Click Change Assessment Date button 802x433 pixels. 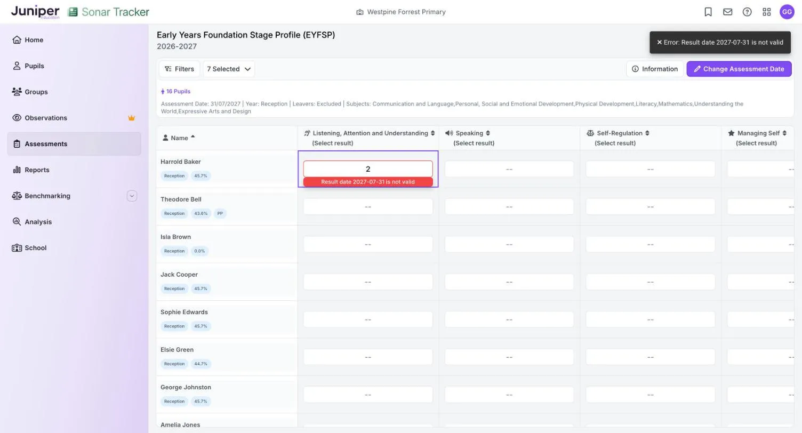[739, 69]
